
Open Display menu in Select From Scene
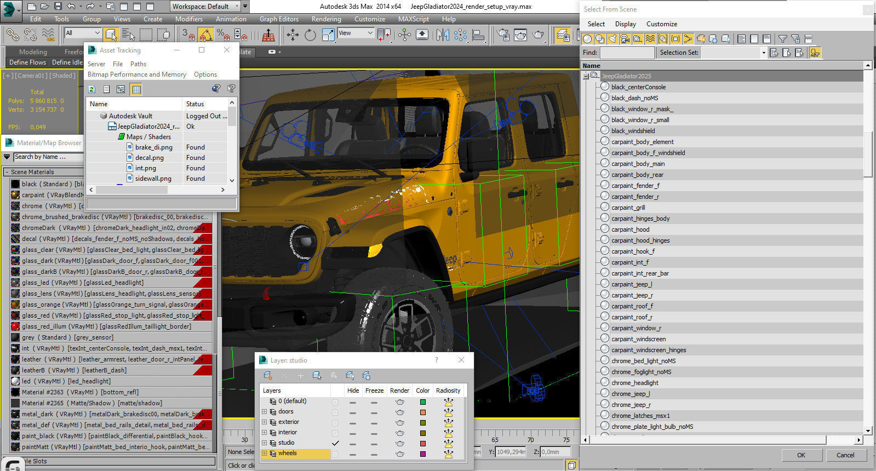(x=625, y=24)
